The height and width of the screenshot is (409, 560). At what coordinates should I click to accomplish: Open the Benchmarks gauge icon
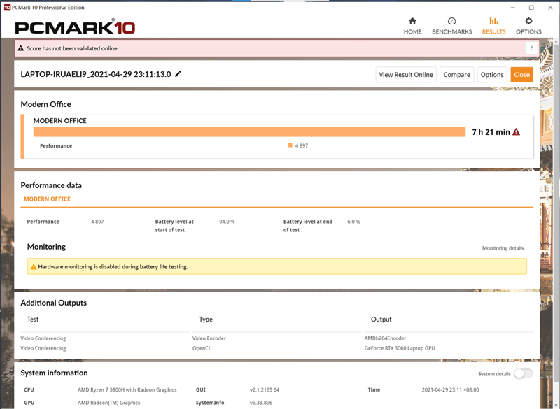[451, 21]
